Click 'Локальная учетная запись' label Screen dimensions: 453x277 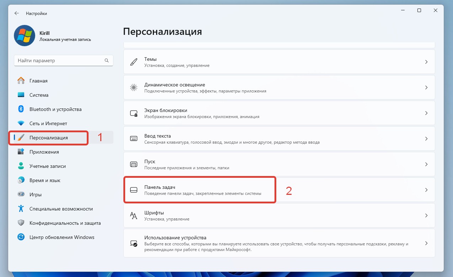pos(65,39)
